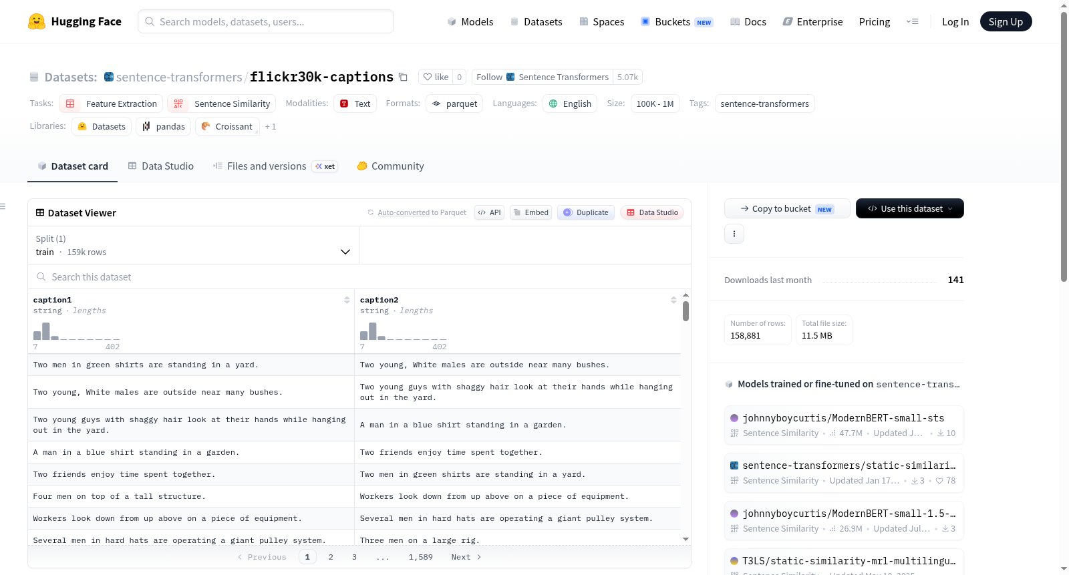Click the Feature Extraction task icon
1069x575 pixels.
pyautogui.click(x=70, y=104)
